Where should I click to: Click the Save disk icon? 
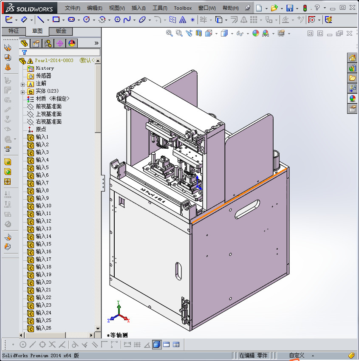pos(290,8)
